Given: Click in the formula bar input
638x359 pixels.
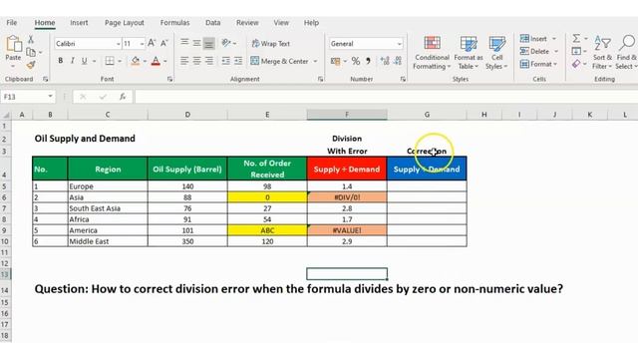Looking at the screenshot, I should point(386,97).
